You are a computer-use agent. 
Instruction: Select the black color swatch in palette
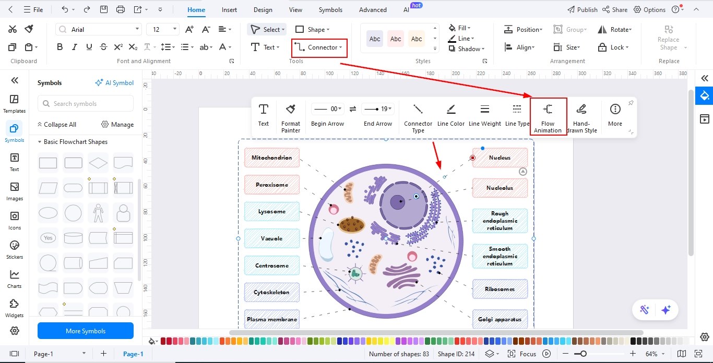tap(633, 341)
